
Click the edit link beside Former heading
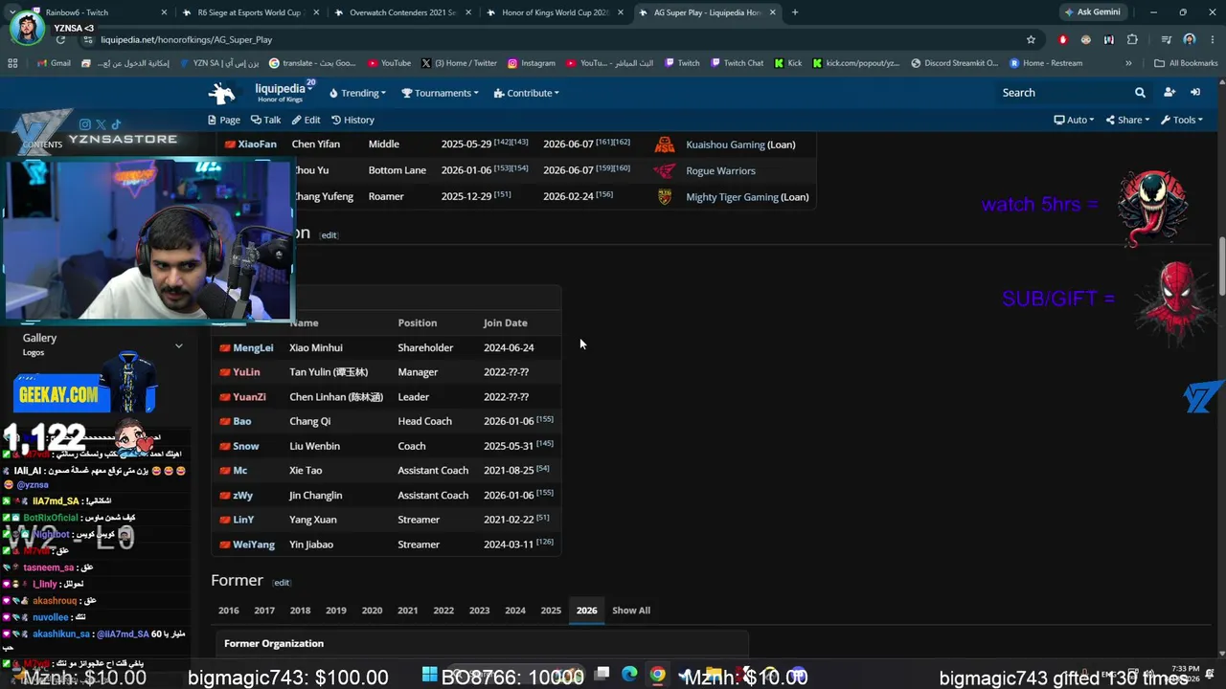point(282,583)
